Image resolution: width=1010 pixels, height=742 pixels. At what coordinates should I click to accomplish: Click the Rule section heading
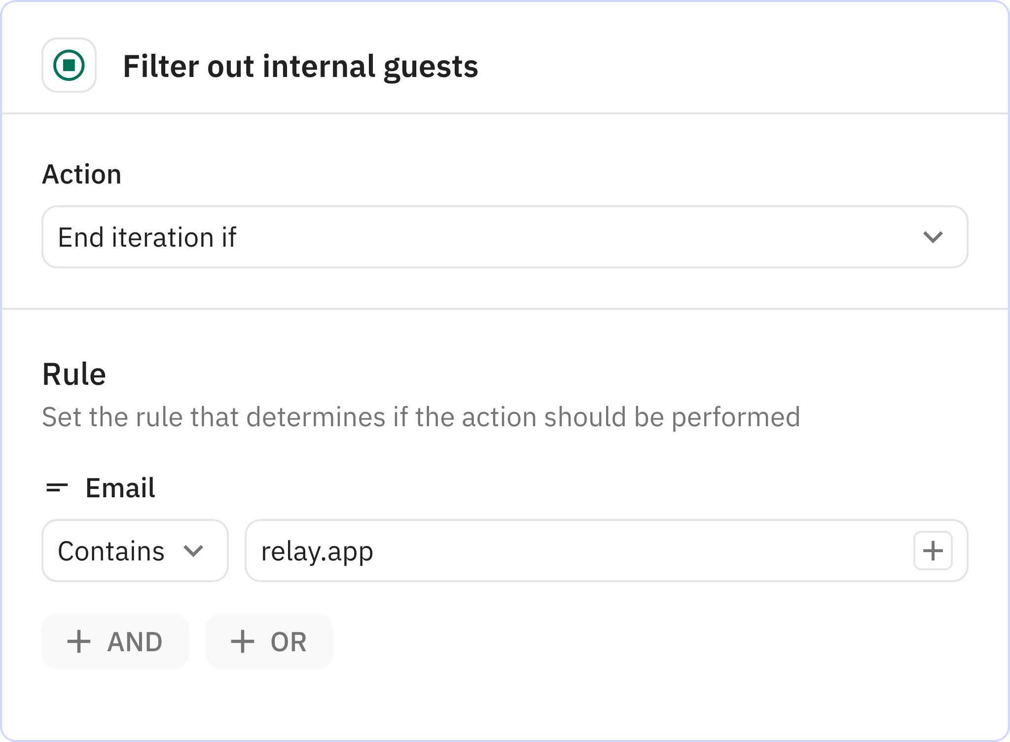74,373
